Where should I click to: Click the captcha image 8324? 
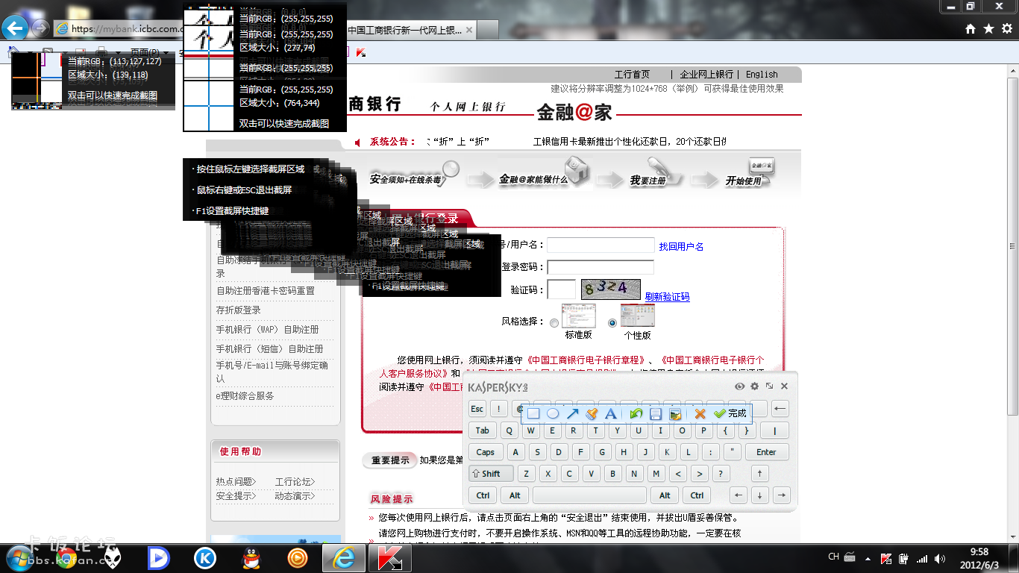point(611,289)
